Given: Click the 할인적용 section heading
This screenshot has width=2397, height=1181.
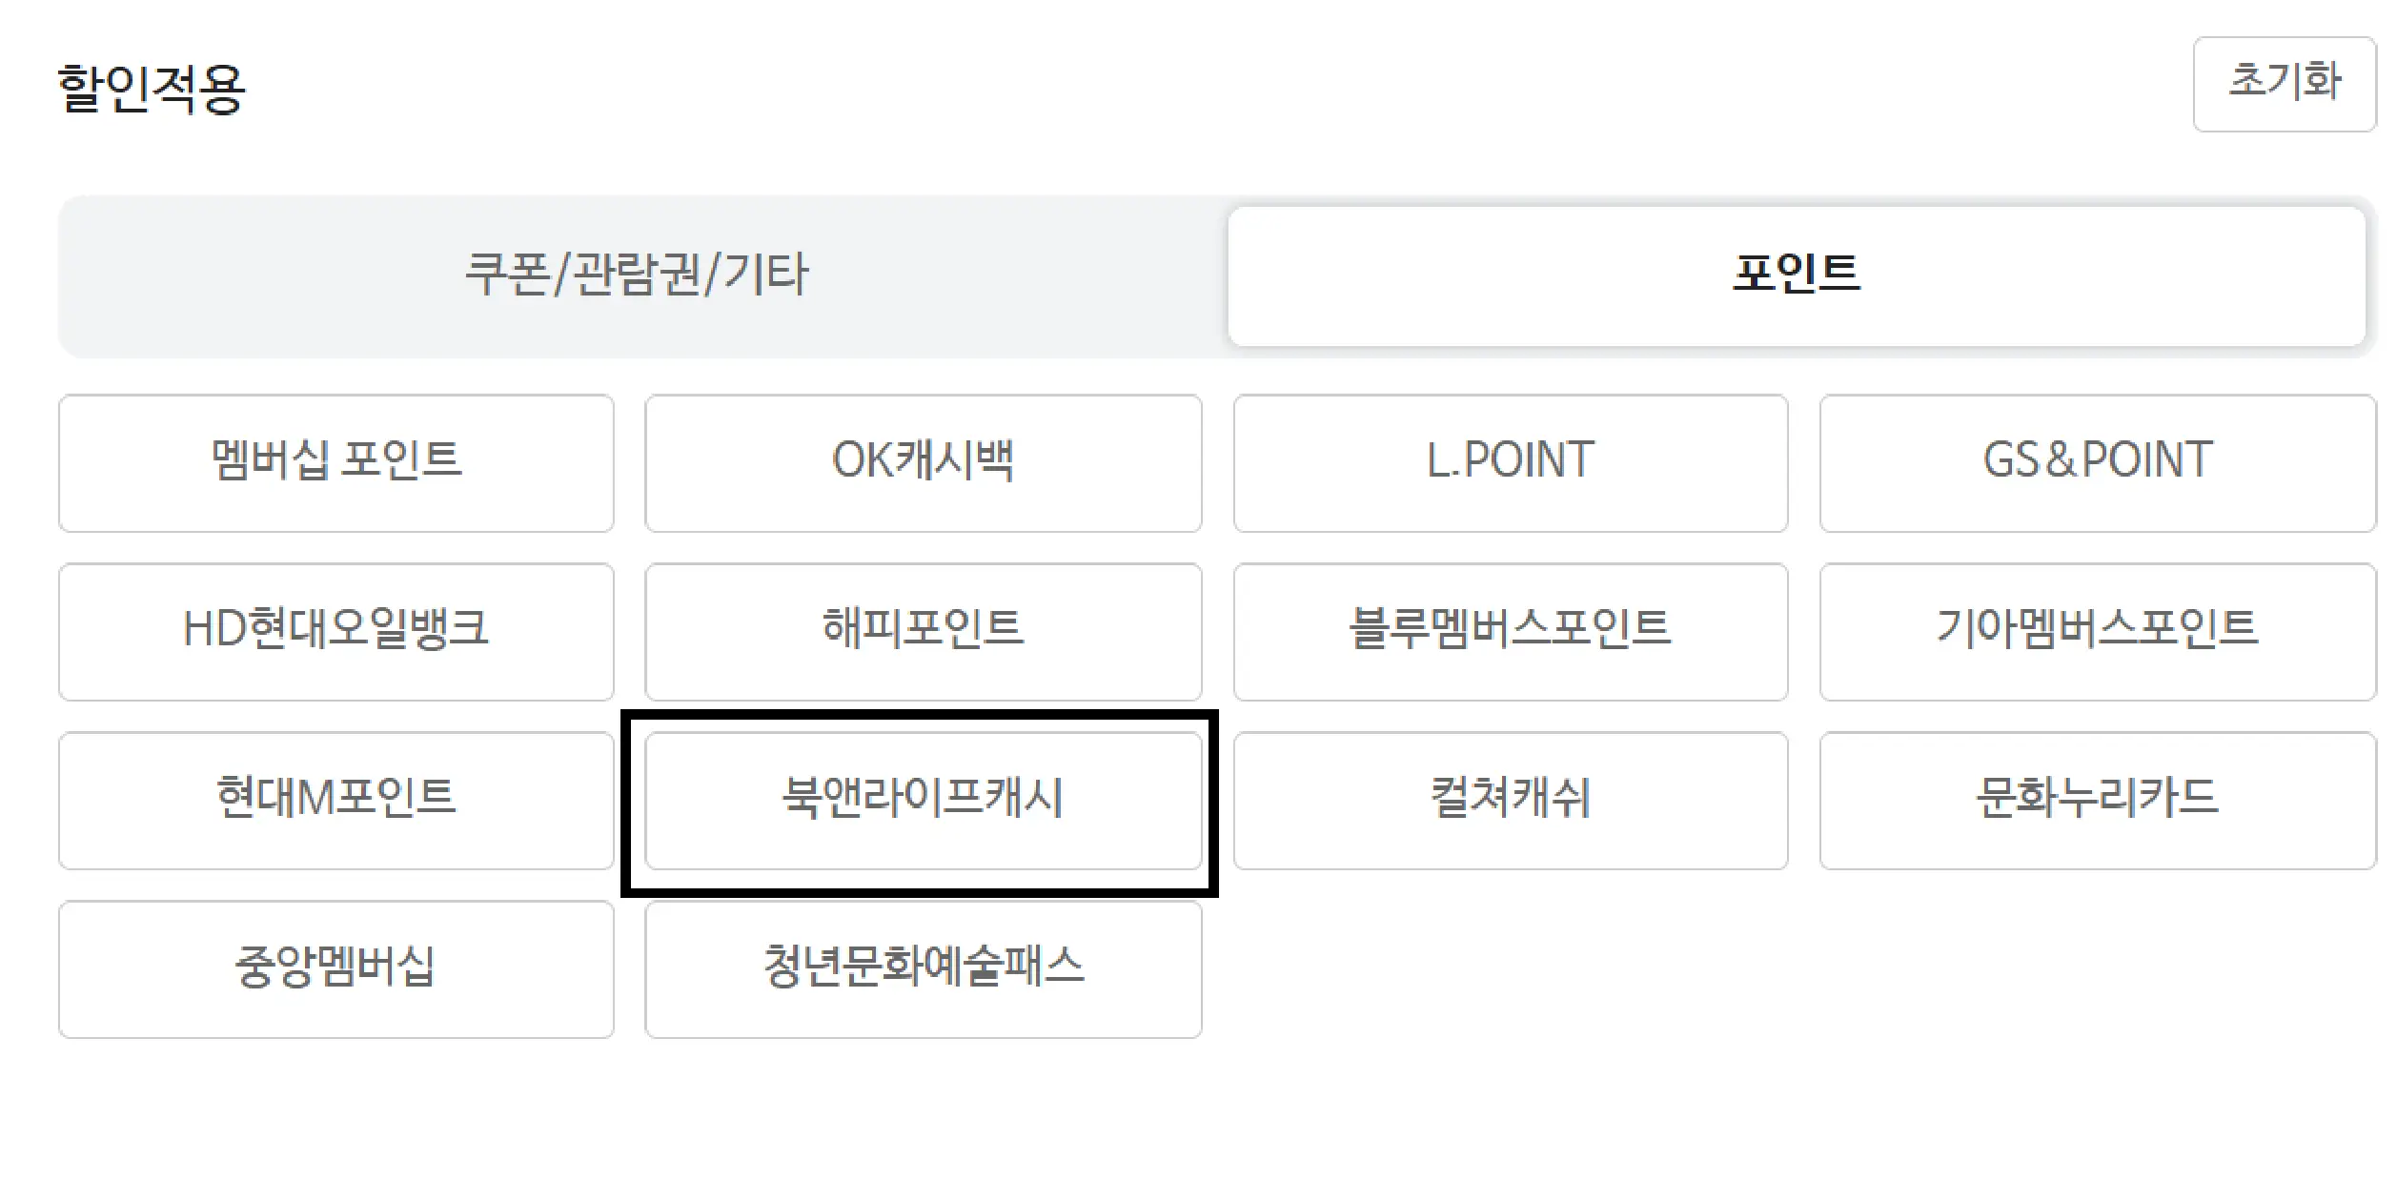Looking at the screenshot, I should tap(151, 89).
